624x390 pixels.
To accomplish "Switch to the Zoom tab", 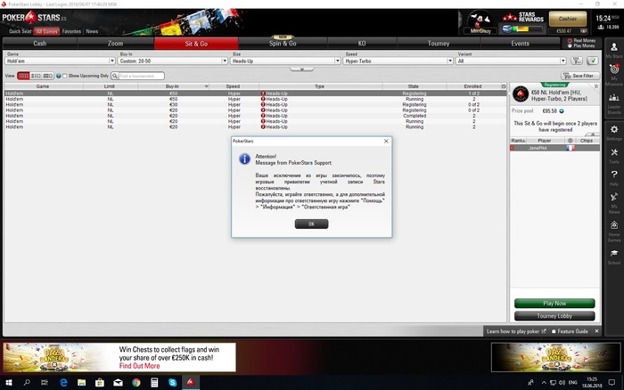I will click(115, 44).
